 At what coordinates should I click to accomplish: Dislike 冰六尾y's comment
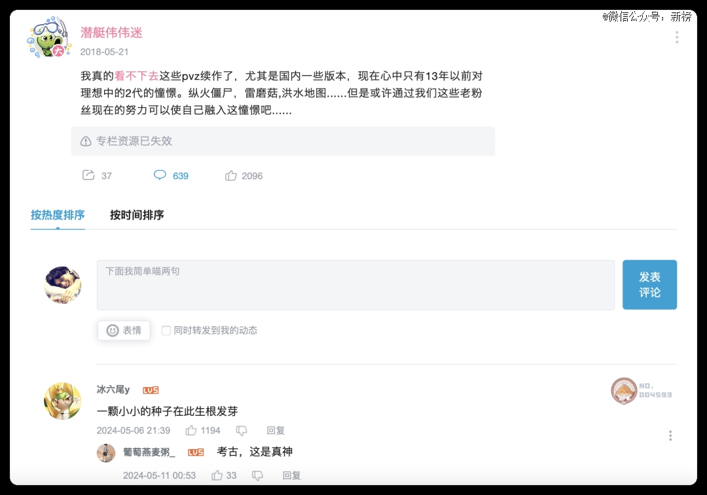242,431
